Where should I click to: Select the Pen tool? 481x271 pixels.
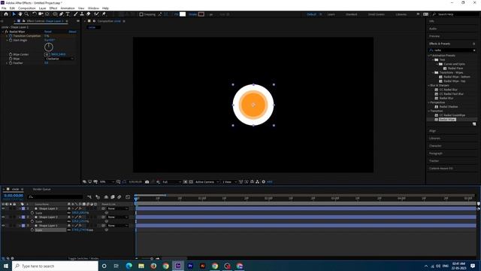click(x=62, y=14)
